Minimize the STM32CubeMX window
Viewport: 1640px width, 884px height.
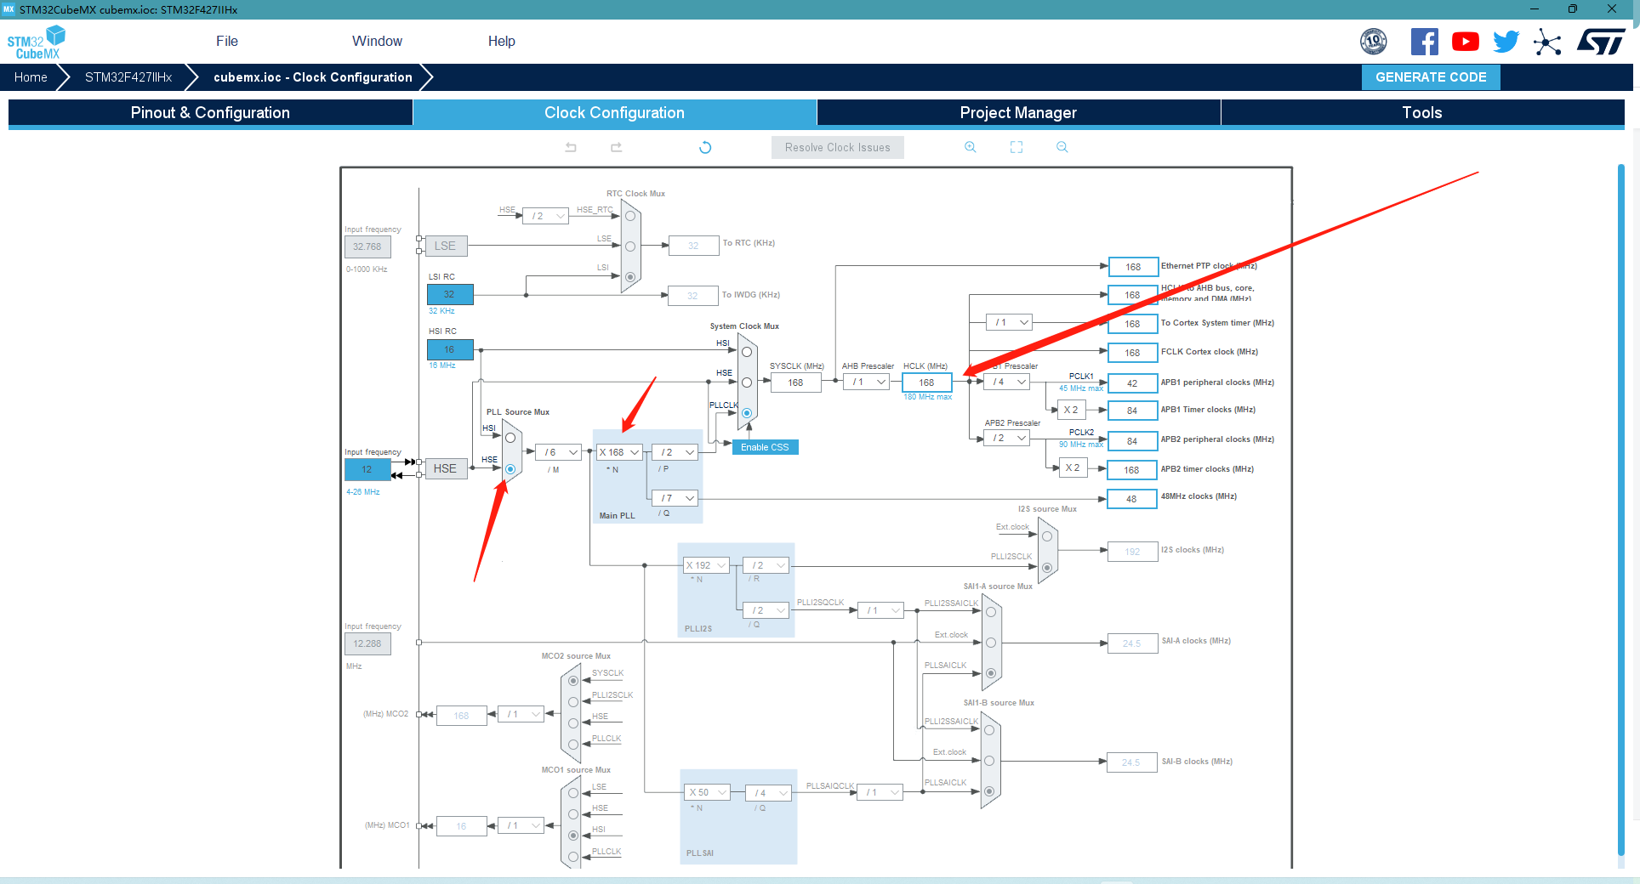click(x=1535, y=9)
